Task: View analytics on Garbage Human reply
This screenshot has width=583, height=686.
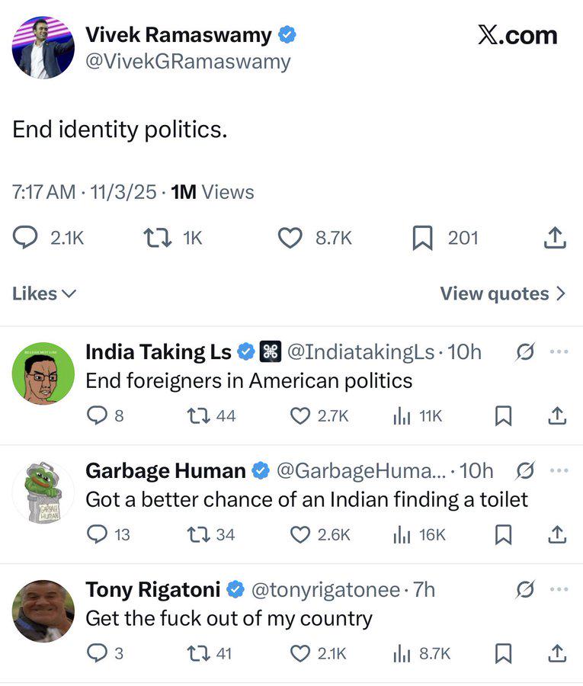Action: point(402,534)
